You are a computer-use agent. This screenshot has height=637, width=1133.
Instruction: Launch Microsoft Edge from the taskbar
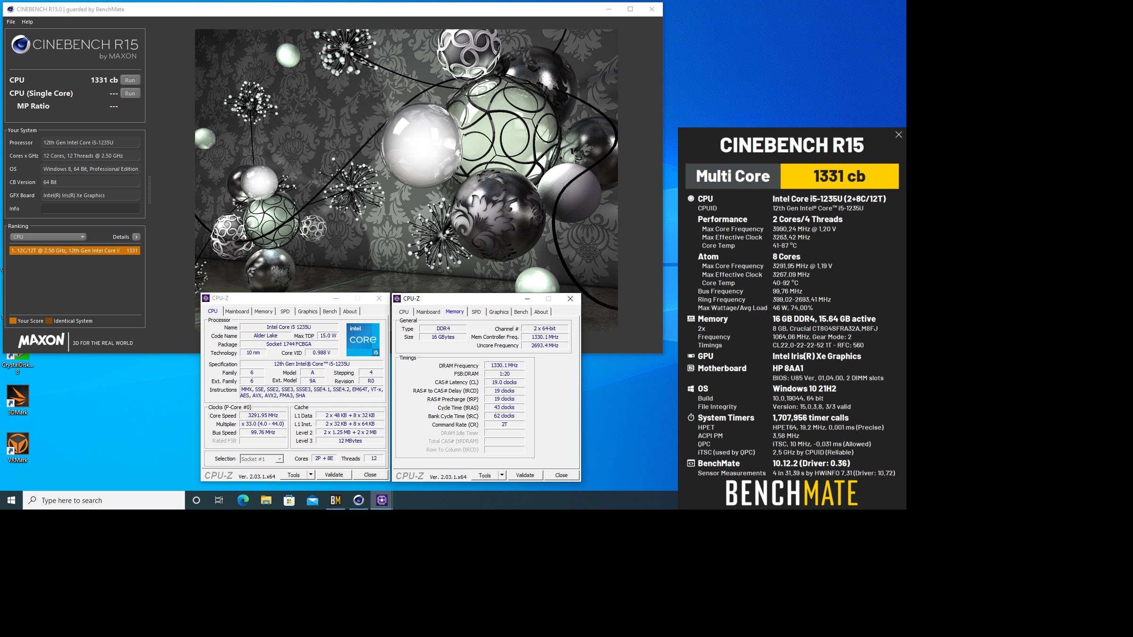pyautogui.click(x=243, y=500)
